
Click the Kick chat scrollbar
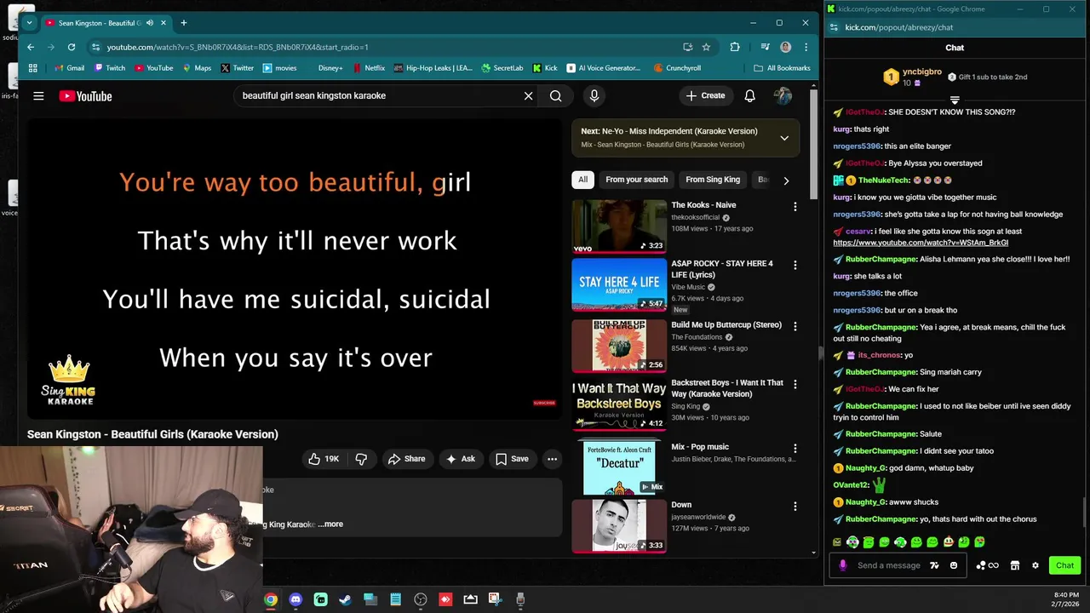point(1084,512)
